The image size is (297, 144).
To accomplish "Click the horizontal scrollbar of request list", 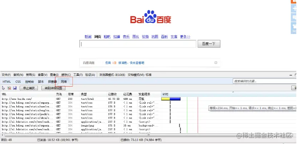I will (x=148, y=135).
